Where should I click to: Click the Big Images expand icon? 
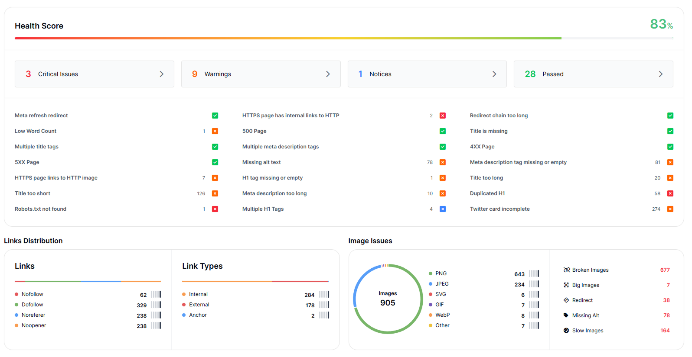point(566,285)
